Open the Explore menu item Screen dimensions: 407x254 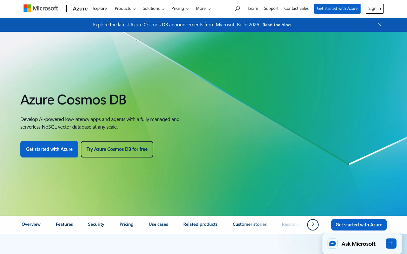(100, 9)
